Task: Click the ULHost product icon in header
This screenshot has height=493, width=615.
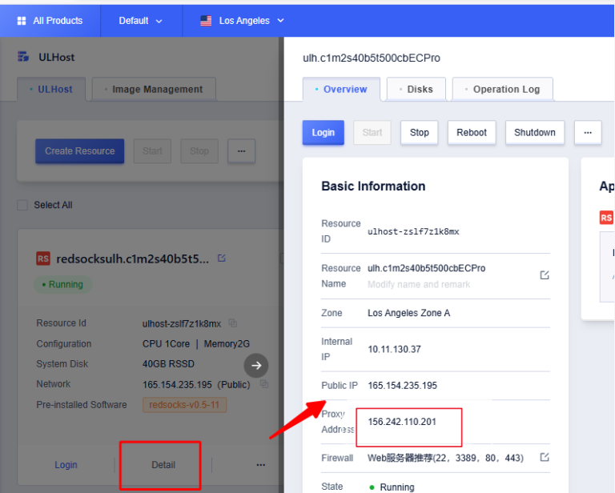Action: (23, 57)
